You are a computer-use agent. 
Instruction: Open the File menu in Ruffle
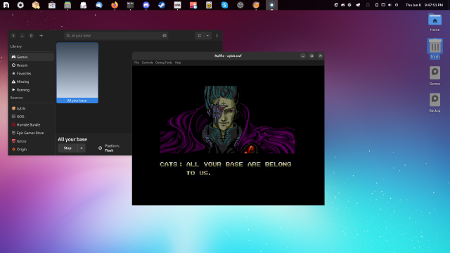(136, 63)
